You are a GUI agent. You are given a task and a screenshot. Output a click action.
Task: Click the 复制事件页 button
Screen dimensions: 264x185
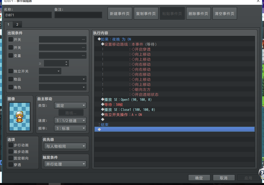click(x=146, y=13)
